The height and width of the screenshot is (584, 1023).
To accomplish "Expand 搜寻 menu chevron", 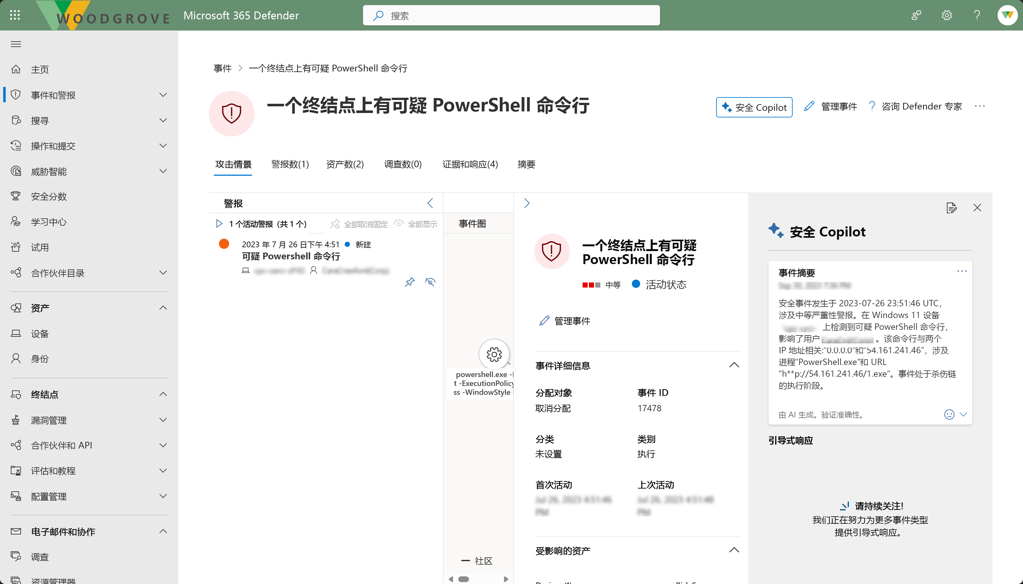I will pos(163,120).
